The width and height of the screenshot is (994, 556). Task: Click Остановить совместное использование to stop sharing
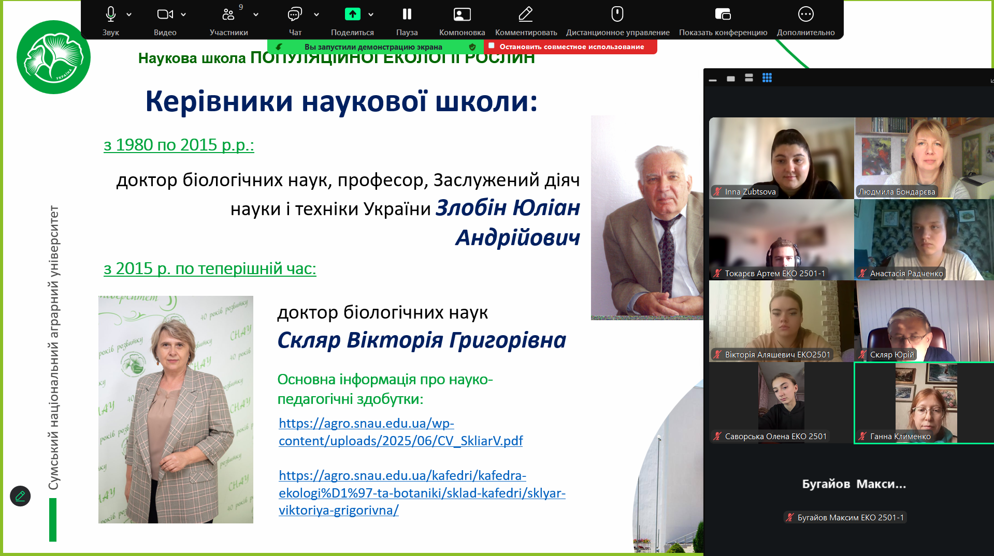click(x=571, y=47)
